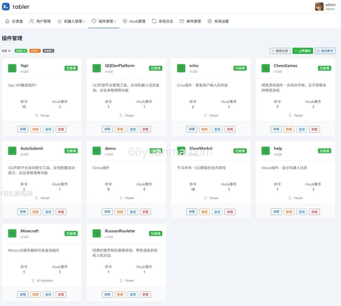The width and height of the screenshot is (341, 306).
Task: Expand the 机器人管理 dropdown
Action: (x=72, y=21)
